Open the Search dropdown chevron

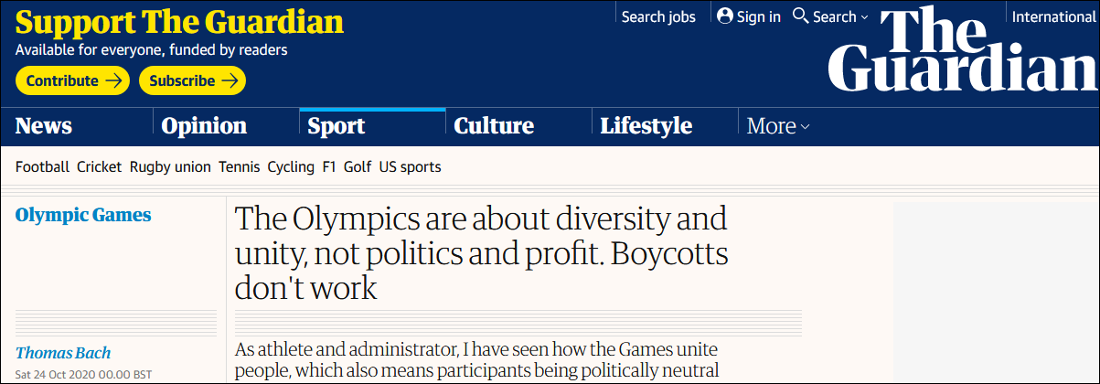[x=864, y=17]
